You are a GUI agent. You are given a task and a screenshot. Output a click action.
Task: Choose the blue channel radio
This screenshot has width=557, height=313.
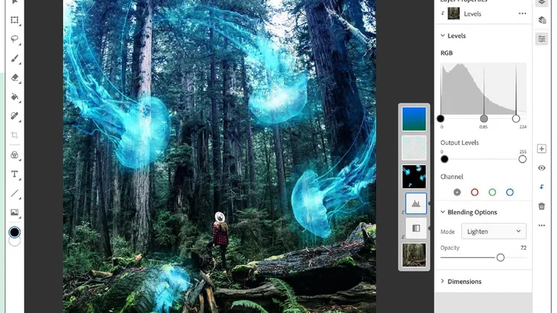[x=509, y=192]
